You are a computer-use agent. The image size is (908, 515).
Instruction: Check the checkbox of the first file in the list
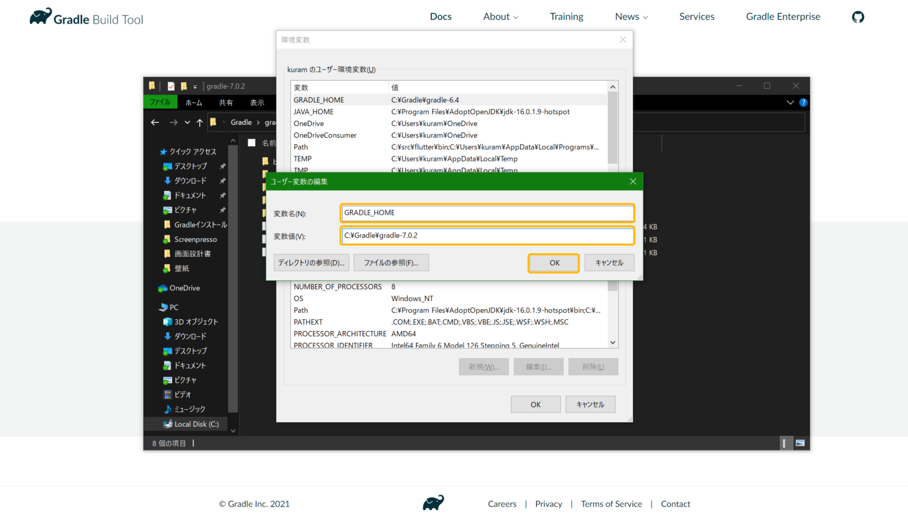[252, 161]
